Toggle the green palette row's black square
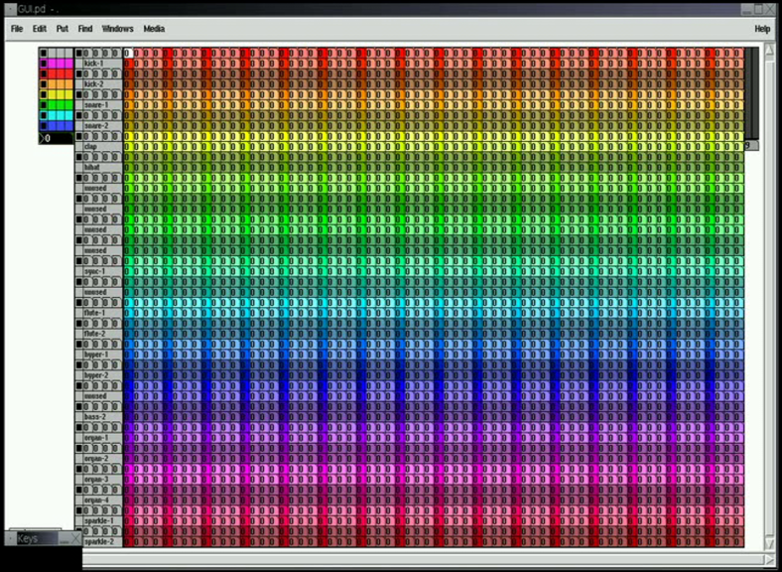The height and width of the screenshot is (572, 782). [x=44, y=105]
